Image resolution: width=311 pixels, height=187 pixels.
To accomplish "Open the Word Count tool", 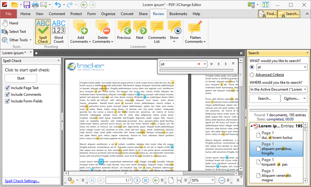I will [x=59, y=32].
